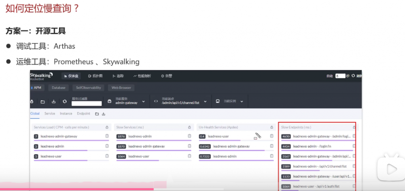Viewport: 405px width, 191px height.
Task: Copy icon for leadnews-admin-gateway in Services Load
Action: 107,136
